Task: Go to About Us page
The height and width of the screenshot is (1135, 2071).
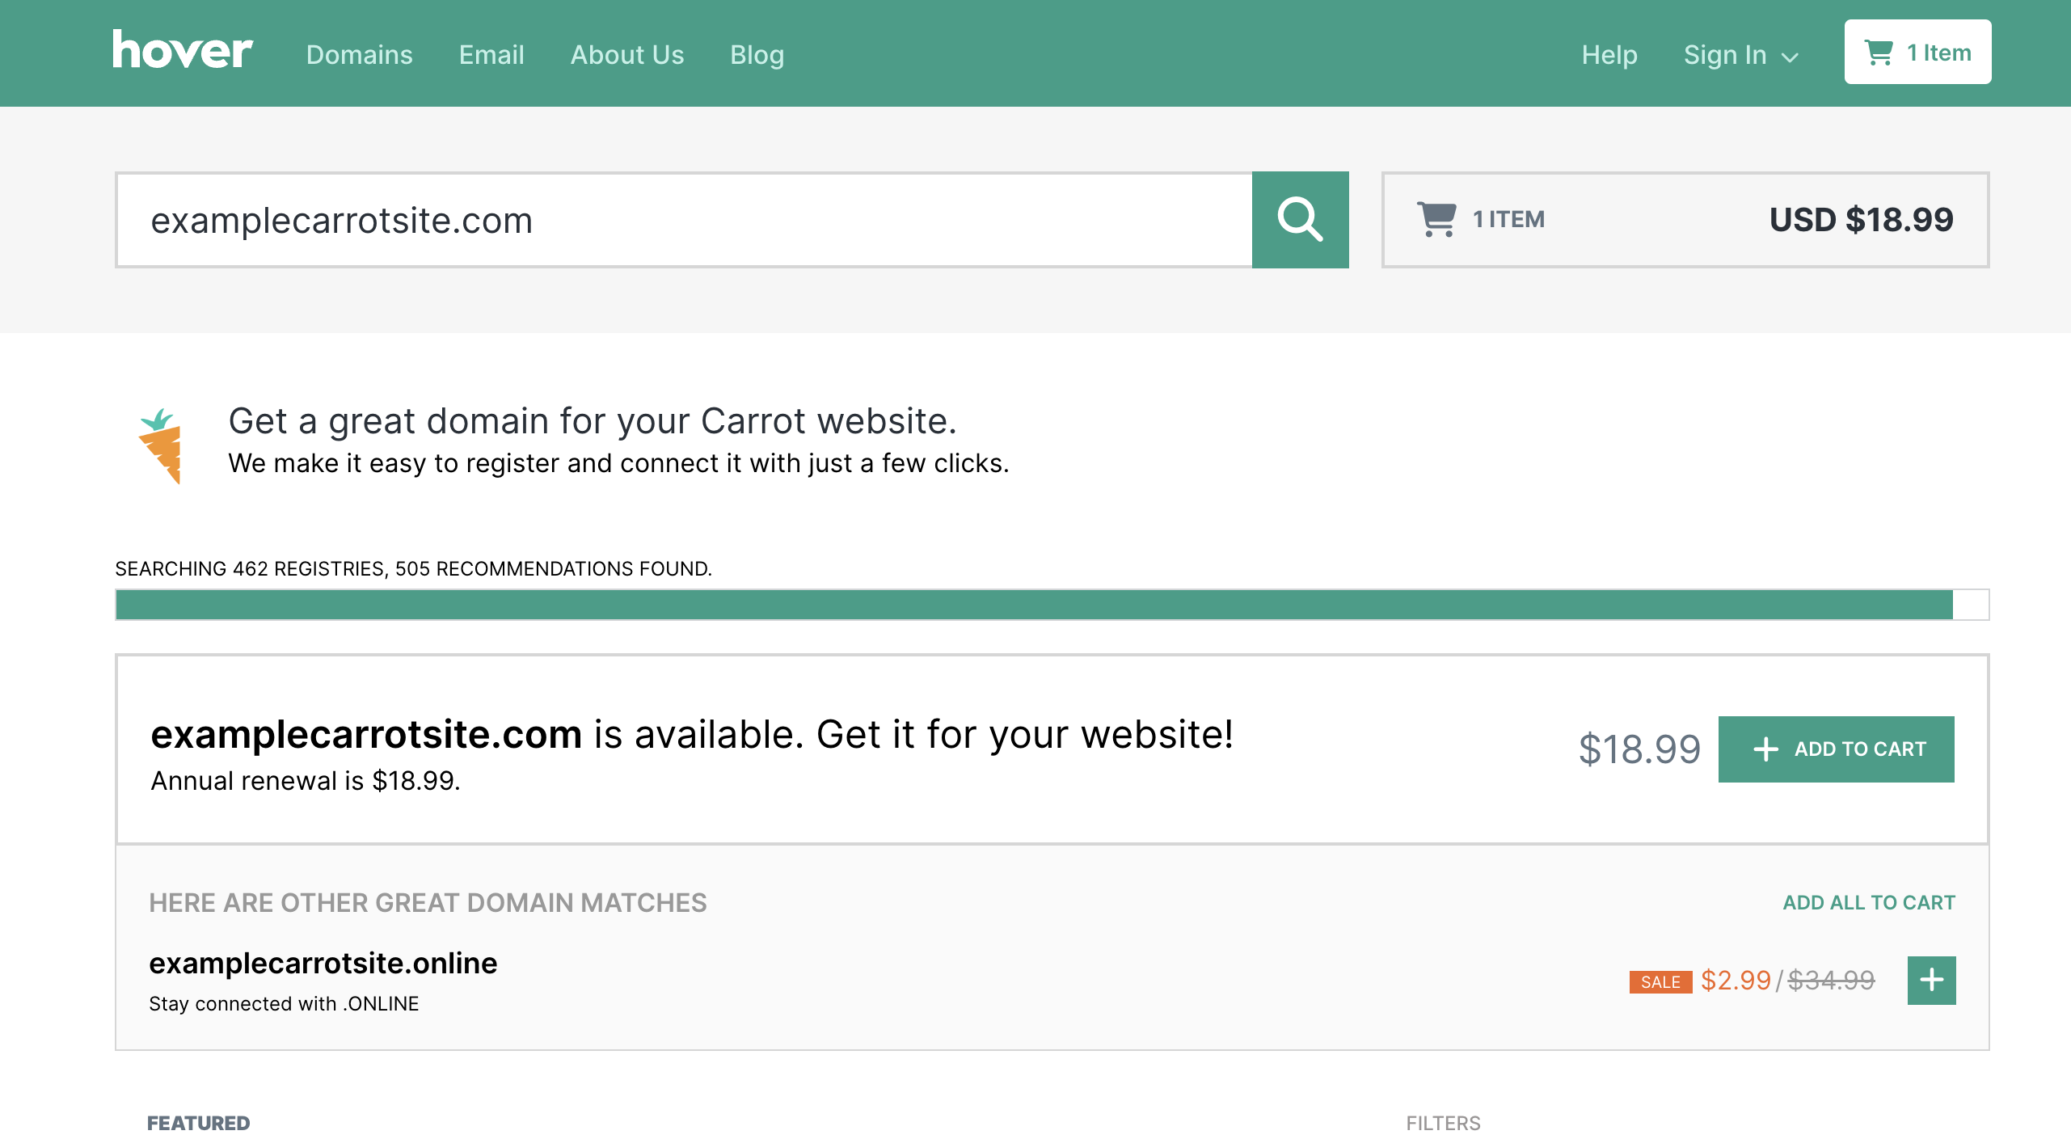Action: tap(627, 55)
